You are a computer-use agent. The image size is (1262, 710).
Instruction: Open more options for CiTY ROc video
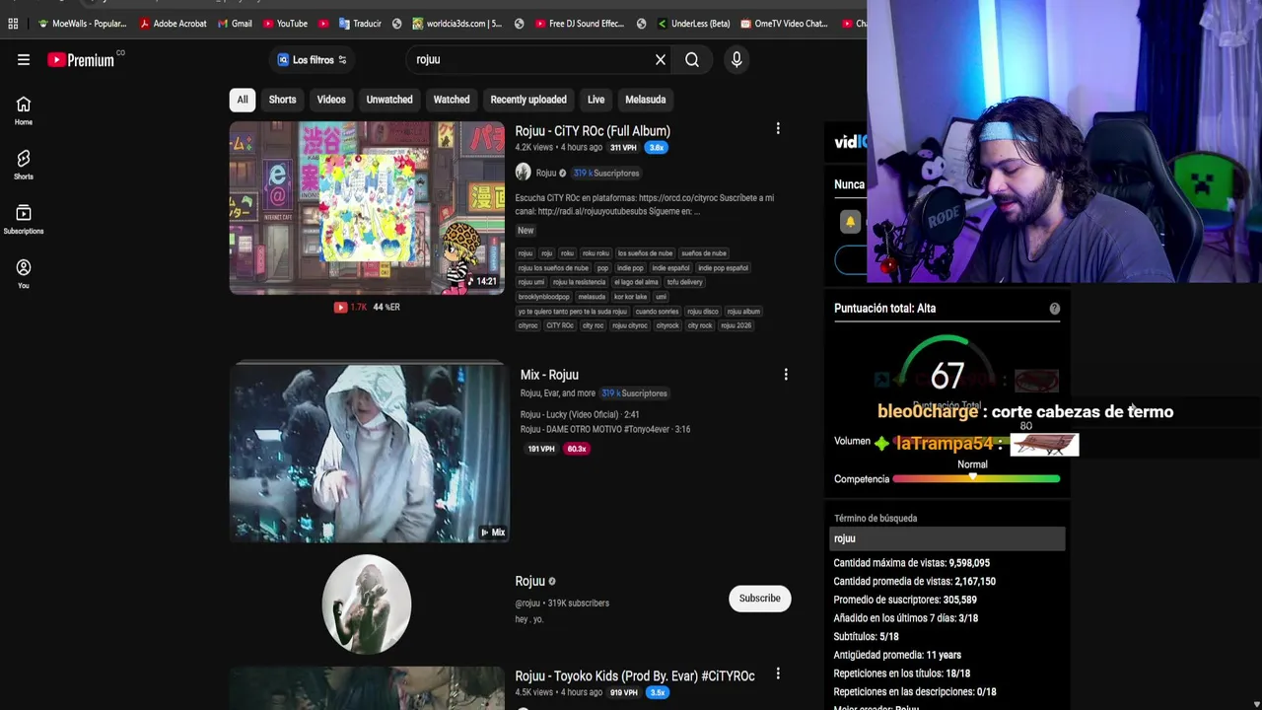pyautogui.click(x=778, y=128)
